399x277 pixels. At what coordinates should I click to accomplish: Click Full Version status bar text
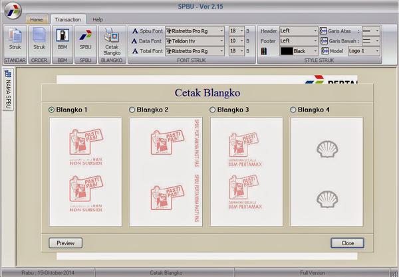313,273
